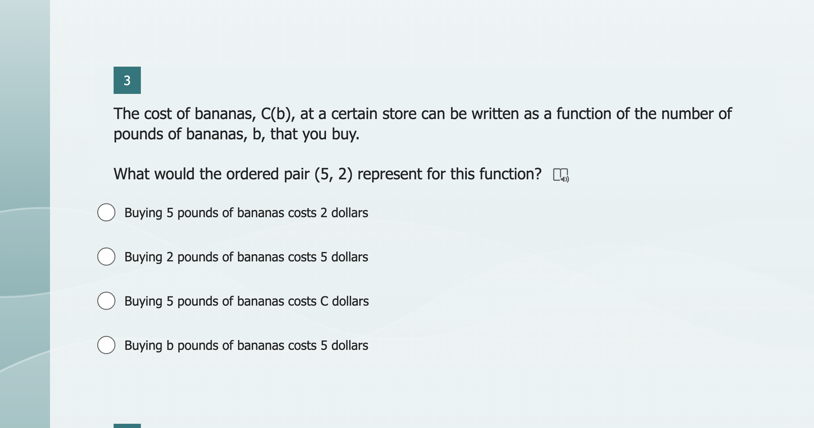The width and height of the screenshot is (814, 428).
Task: Click the partially visible badge at screen bottom
Action: tap(127, 426)
